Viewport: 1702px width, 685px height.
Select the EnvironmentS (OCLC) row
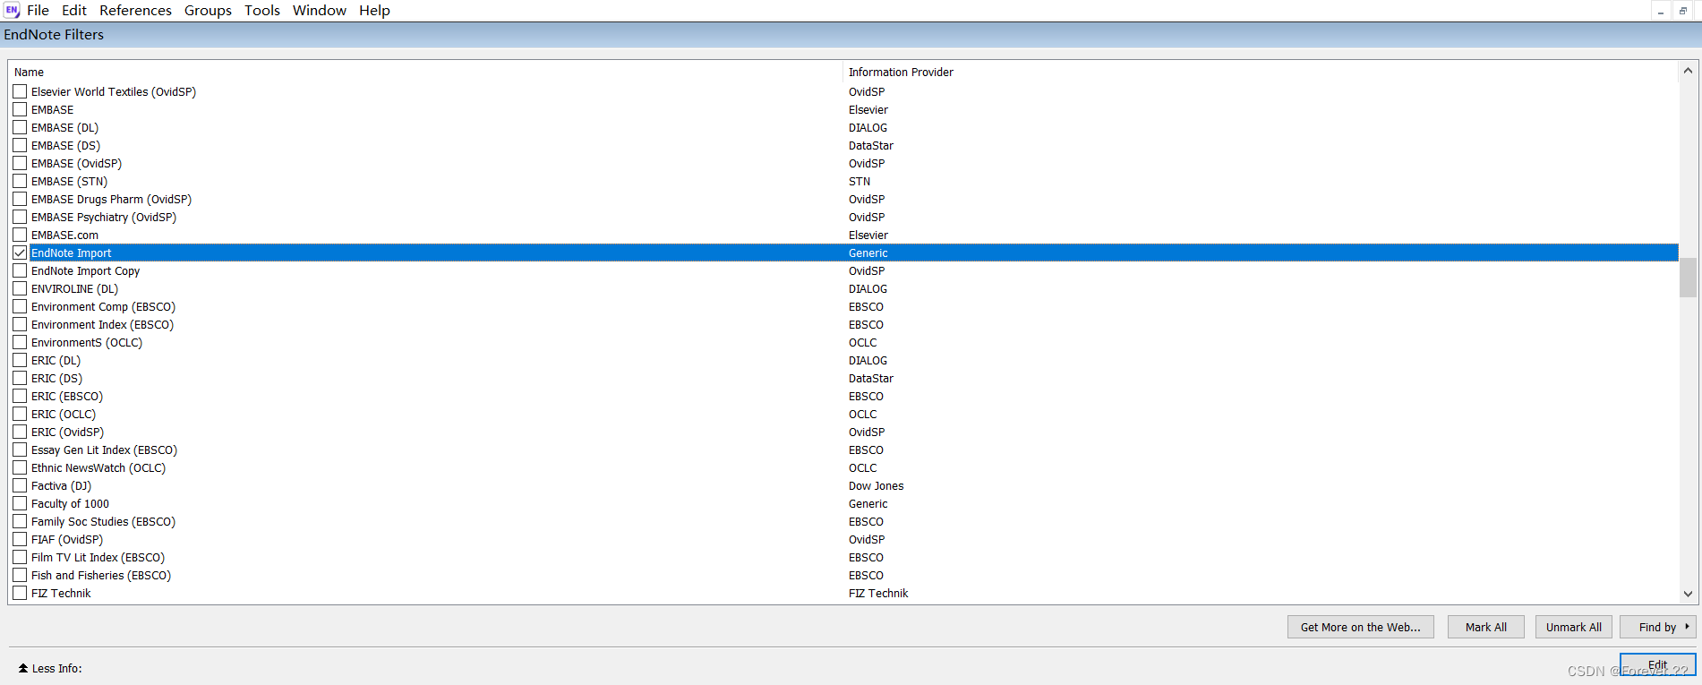pyautogui.click(x=845, y=342)
